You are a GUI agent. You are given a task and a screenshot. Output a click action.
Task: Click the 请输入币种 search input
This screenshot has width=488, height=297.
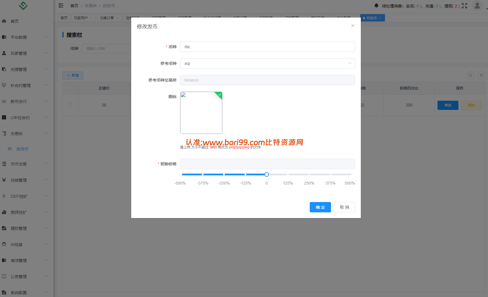point(106,48)
